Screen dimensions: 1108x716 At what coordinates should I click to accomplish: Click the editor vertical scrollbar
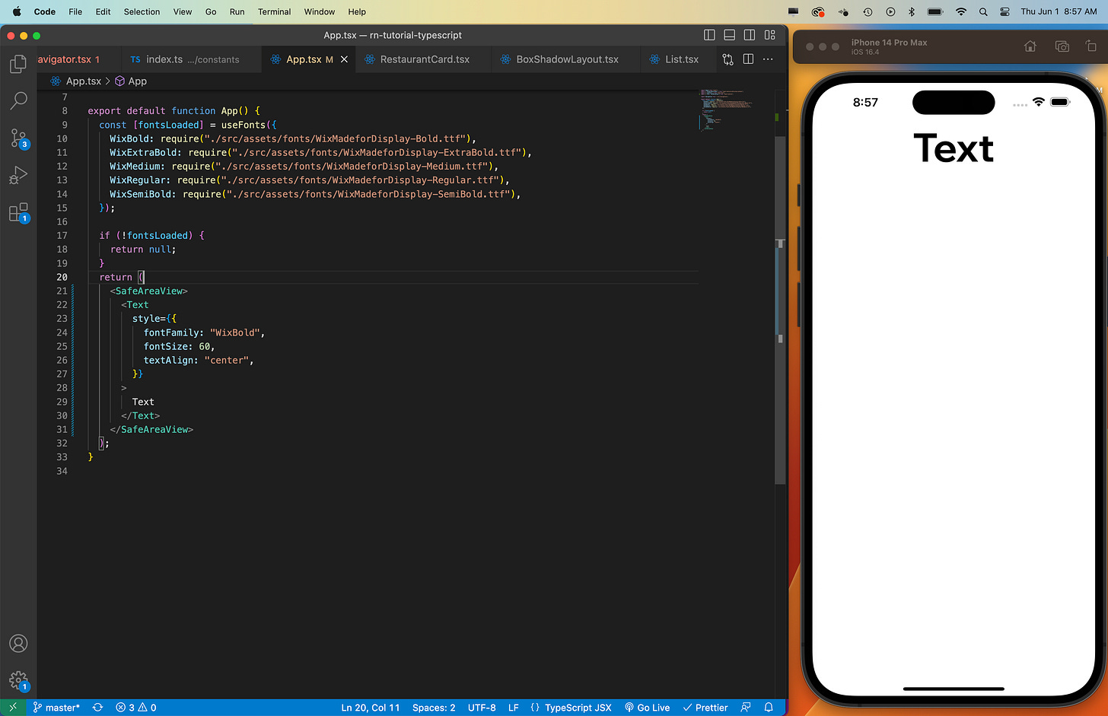click(x=780, y=289)
